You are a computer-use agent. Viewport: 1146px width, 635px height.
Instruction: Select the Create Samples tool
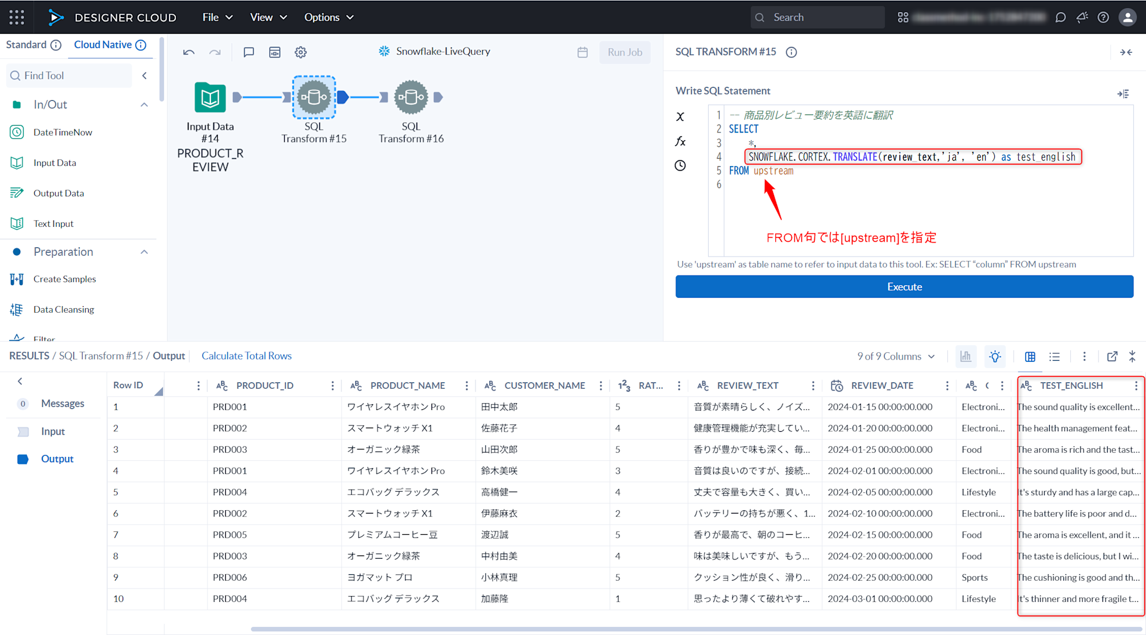click(x=64, y=279)
